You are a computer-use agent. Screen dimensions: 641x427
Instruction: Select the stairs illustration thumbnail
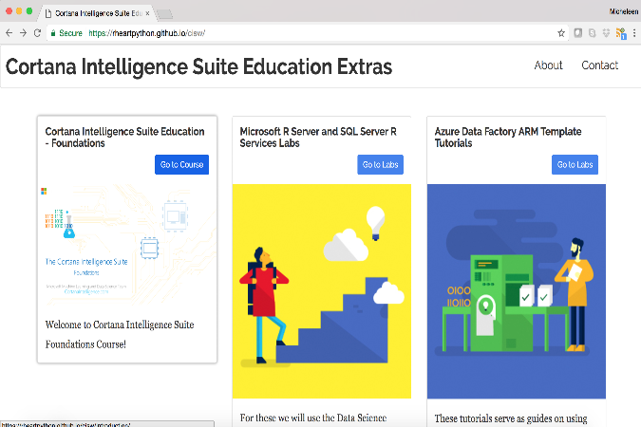pos(321,290)
